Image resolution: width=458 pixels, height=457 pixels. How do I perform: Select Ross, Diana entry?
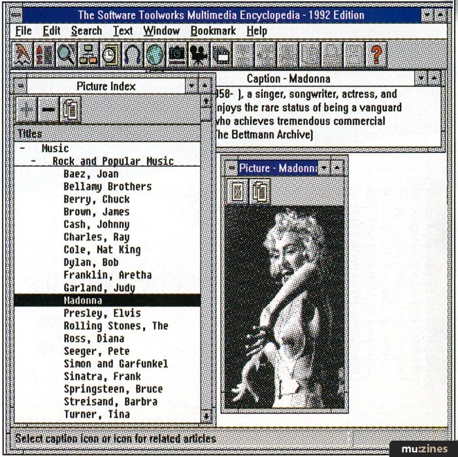point(94,339)
